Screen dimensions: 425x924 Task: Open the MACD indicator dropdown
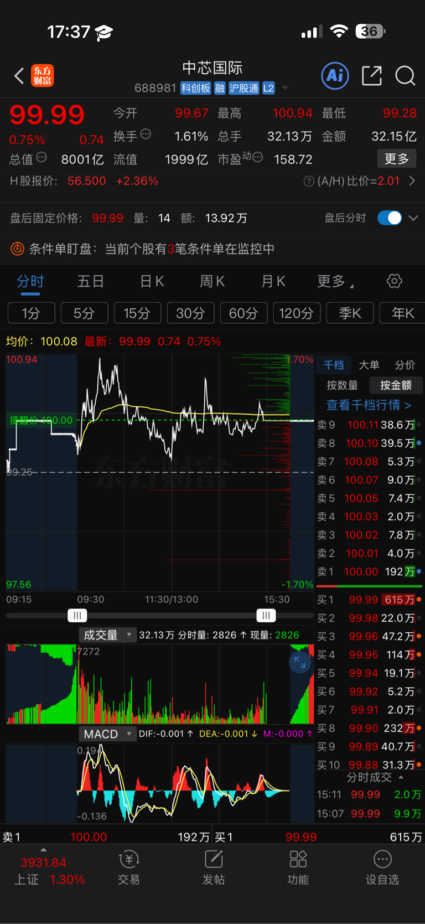pos(107,734)
